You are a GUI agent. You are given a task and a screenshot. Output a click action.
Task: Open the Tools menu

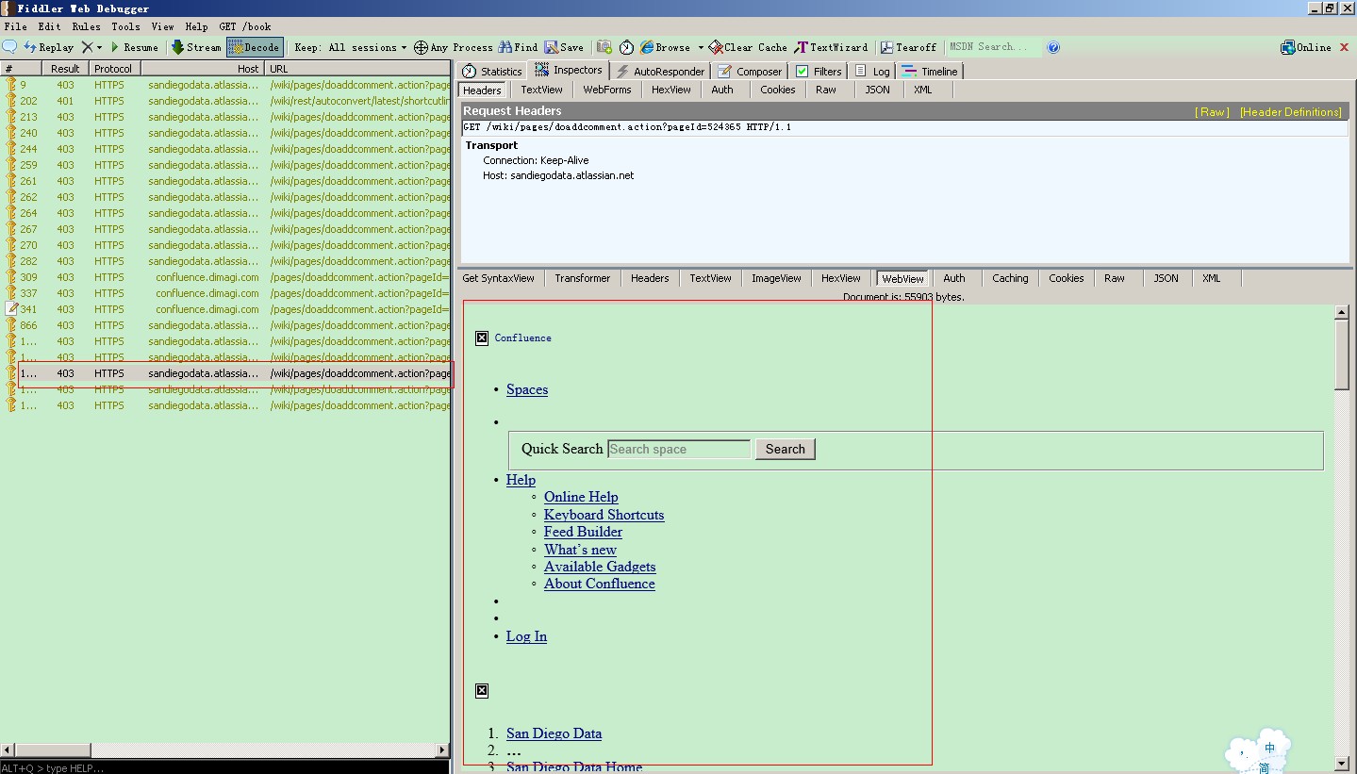point(125,26)
